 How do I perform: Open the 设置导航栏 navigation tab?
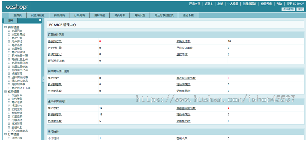(x=38, y=15)
